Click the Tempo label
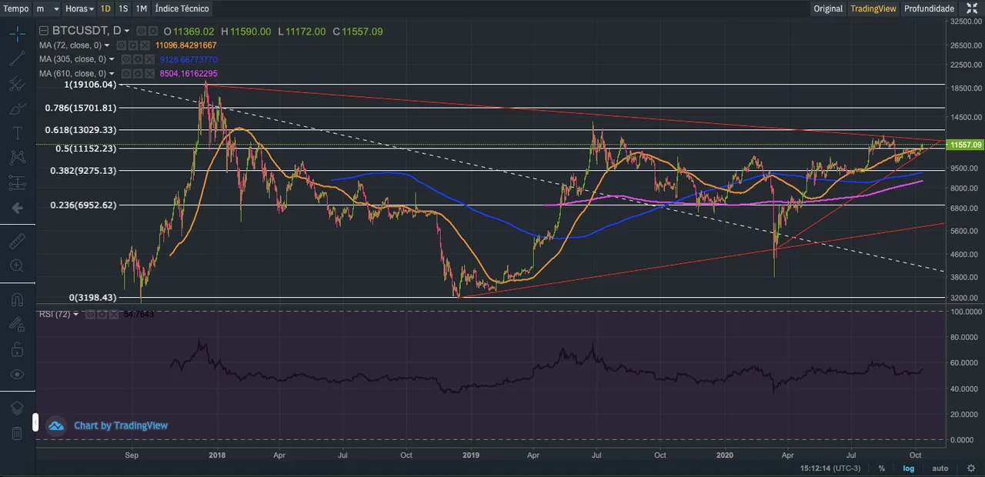Viewport: 985px width, 477px height. tap(16, 8)
